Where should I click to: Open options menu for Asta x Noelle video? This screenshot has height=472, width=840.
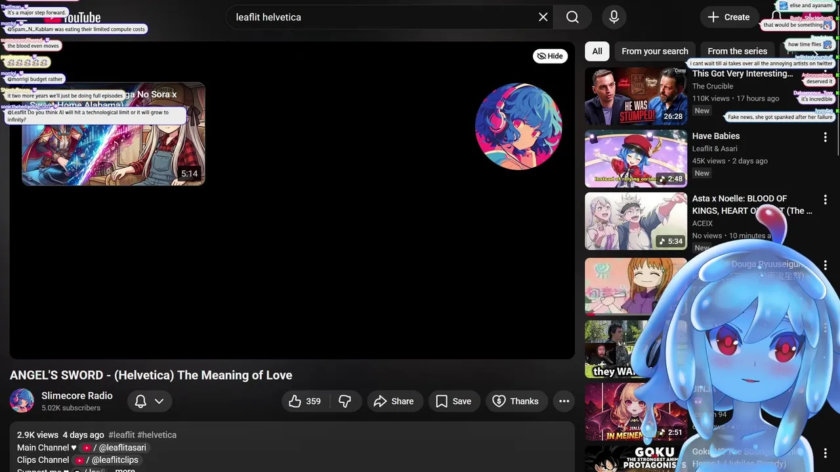[825, 199]
